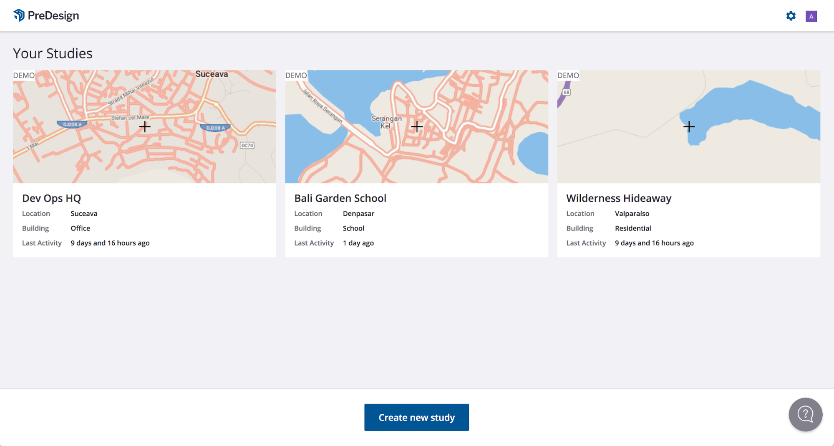The height and width of the screenshot is (446, 834).
Task: Select the Denpasar map thumbnail
Action: click(x=416, y=126)
